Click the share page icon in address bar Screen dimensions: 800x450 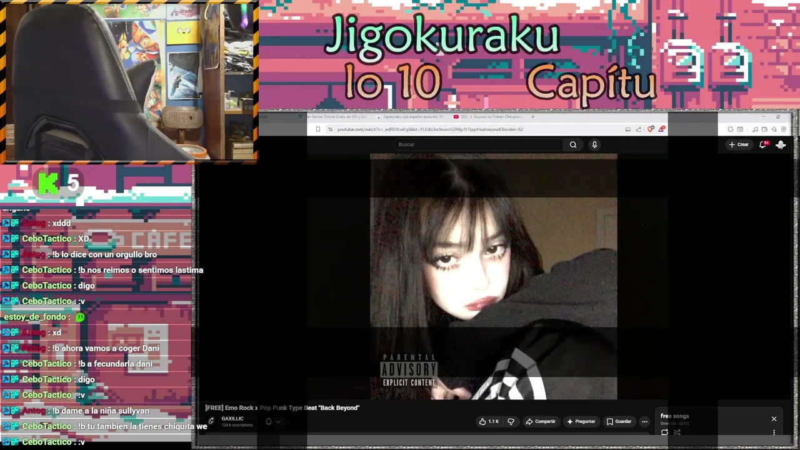639,129
